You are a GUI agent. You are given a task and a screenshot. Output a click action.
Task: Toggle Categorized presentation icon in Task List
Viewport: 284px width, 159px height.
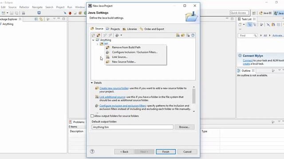click(249, 25)
